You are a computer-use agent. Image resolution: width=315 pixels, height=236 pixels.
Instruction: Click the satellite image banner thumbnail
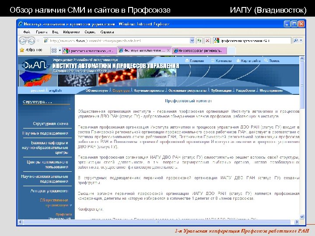157,77
